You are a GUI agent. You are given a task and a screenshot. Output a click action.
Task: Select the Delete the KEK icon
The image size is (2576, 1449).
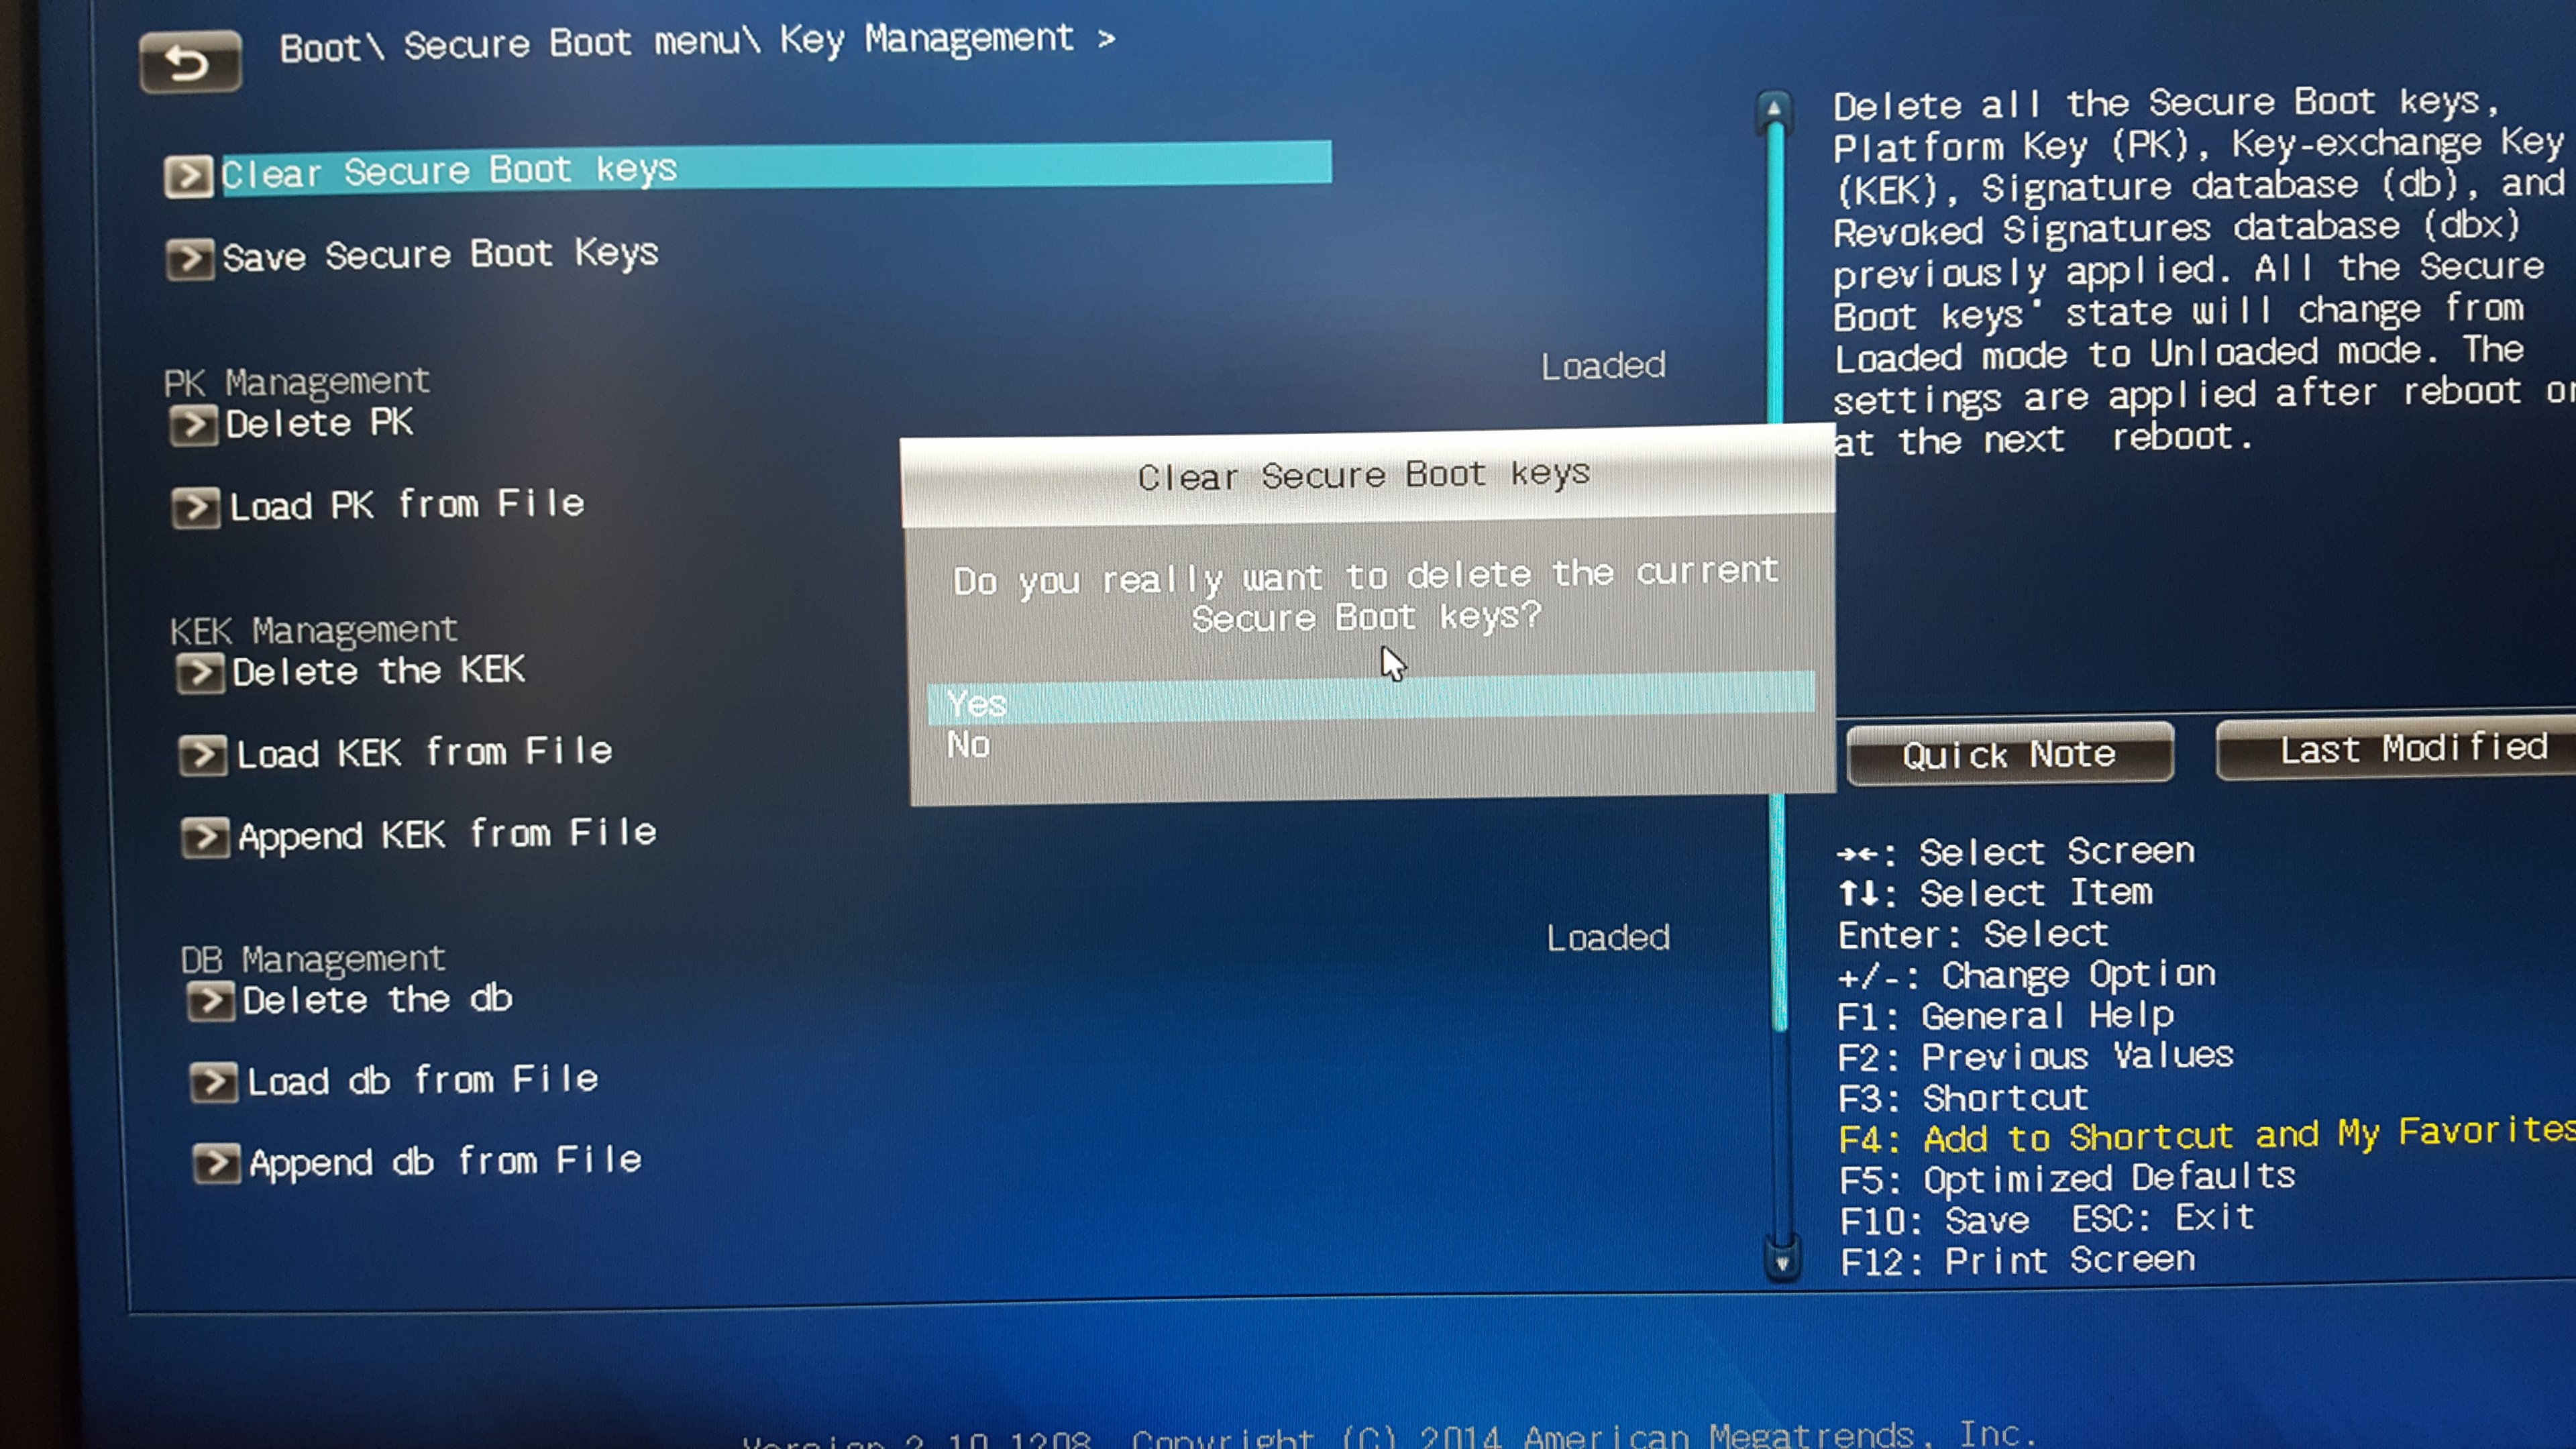[x=195, y=669]
